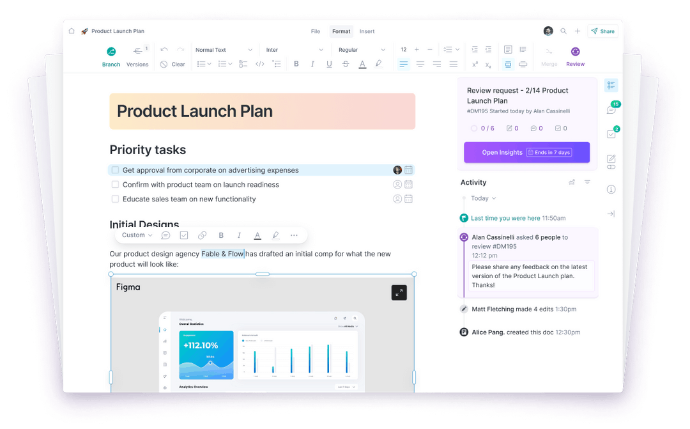Open the Normal Text style dropdown
This screenshot has height=429, width=690.
tap(224, 50)
